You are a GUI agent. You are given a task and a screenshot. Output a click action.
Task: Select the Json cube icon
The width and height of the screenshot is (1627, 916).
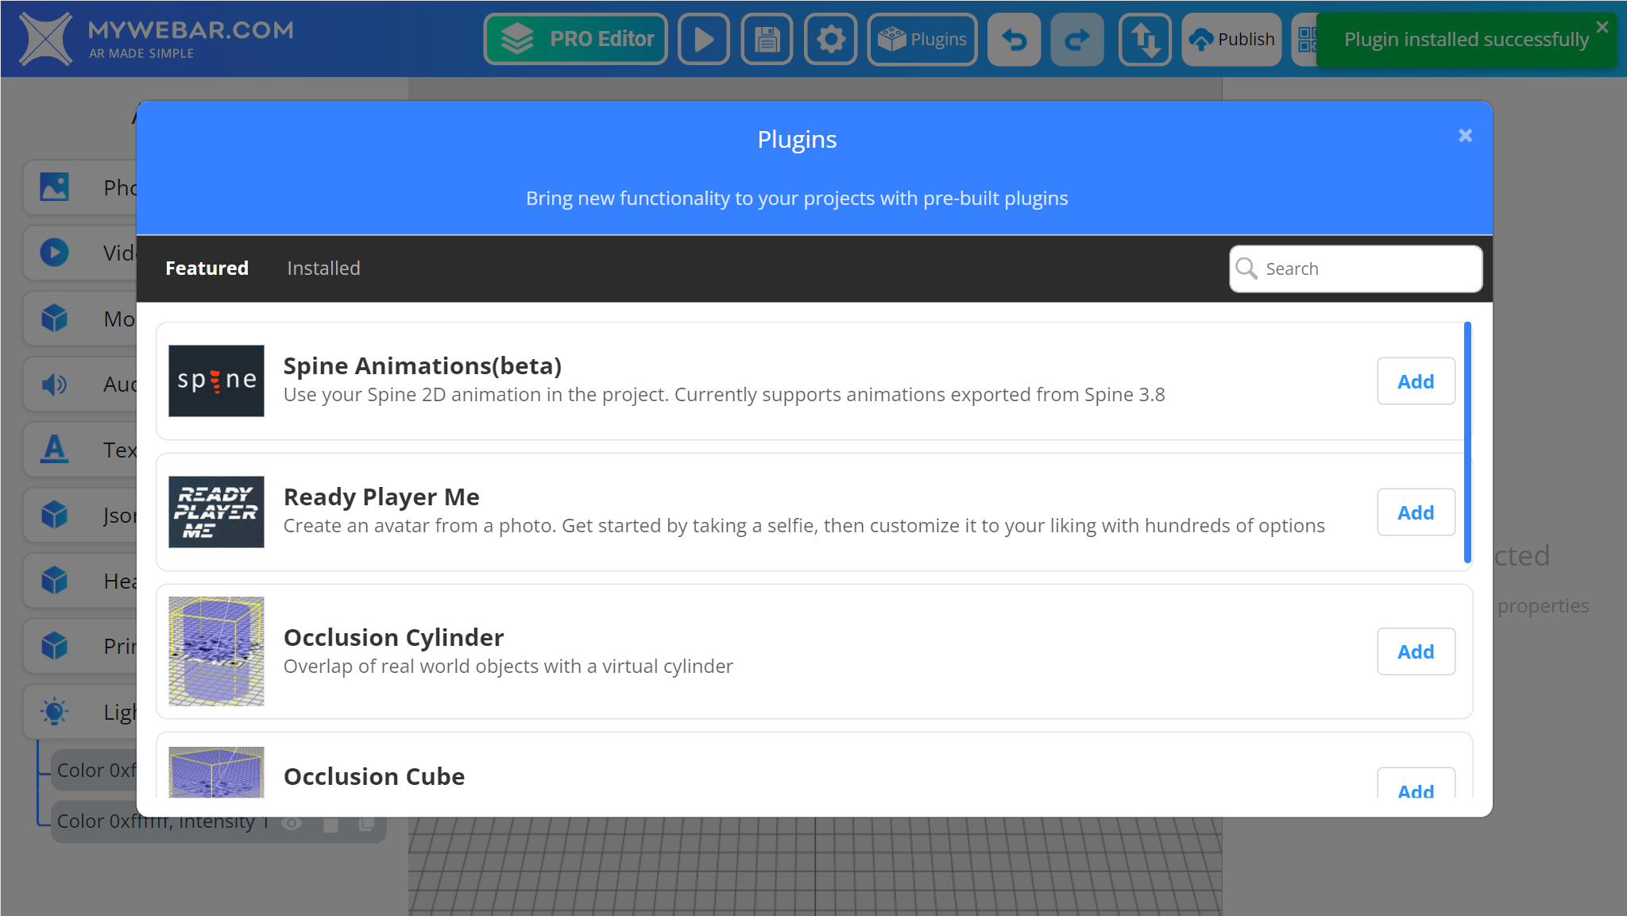(54, 515)
